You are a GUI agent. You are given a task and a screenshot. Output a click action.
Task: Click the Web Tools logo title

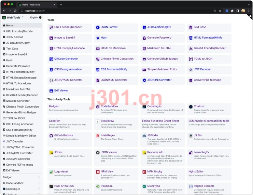pos(13,17)
